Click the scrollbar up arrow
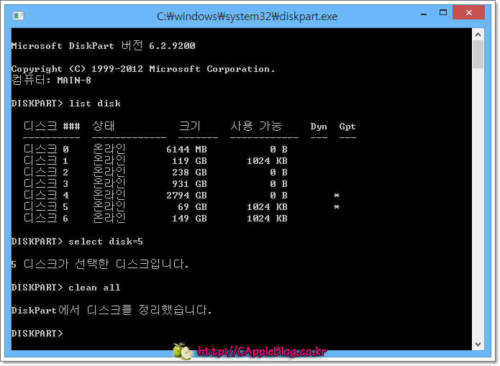 click(478, 35)
